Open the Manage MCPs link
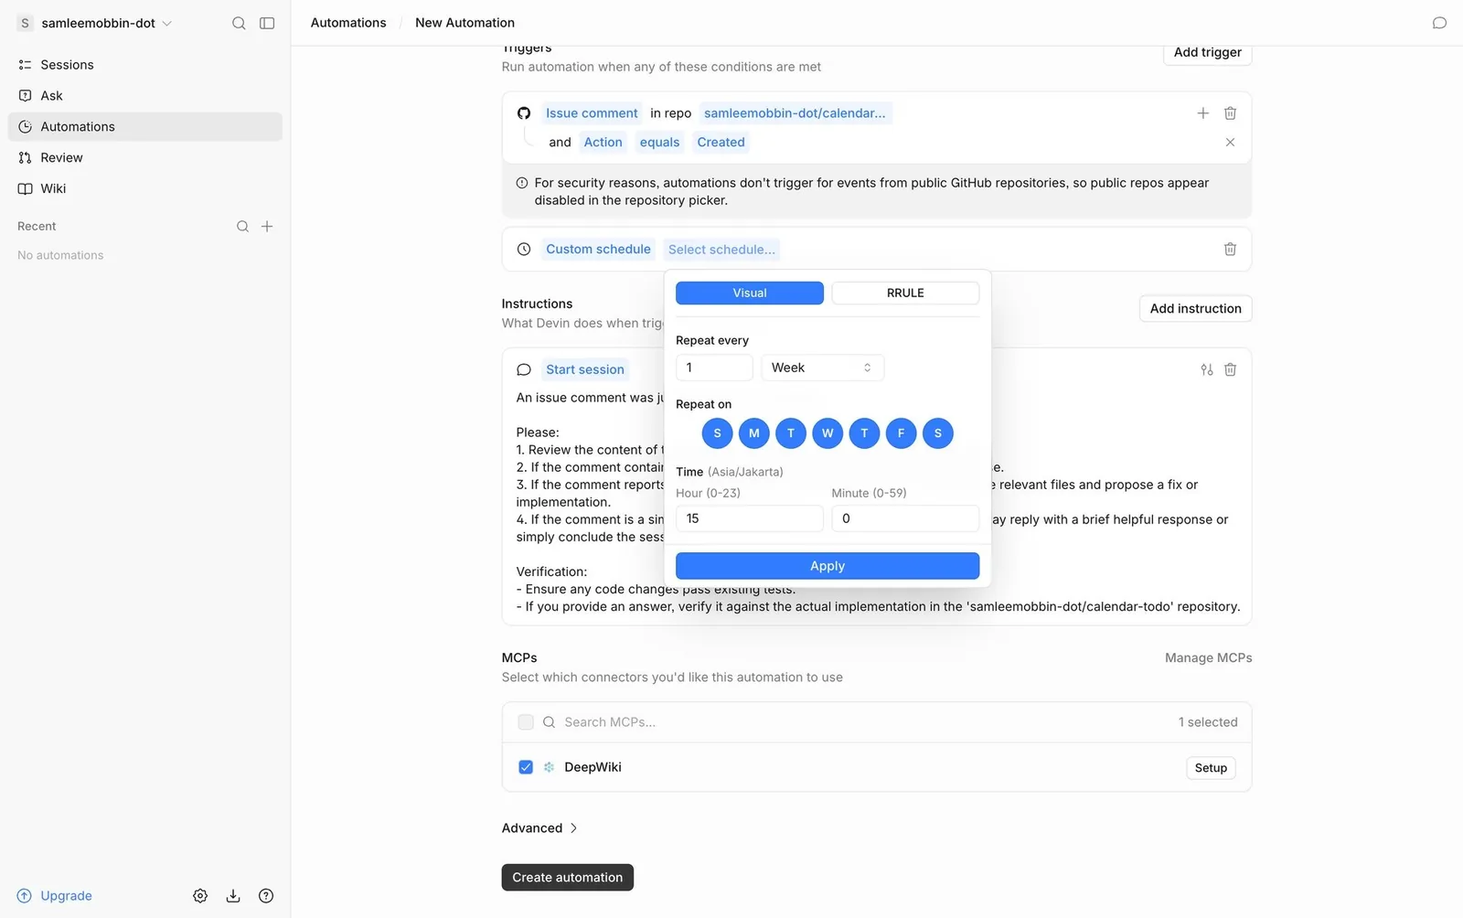This screenshot has width=1463, height=918. (x=1208, y=658)
